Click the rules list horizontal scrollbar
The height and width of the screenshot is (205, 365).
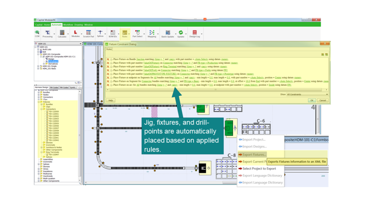pos(216,89)
